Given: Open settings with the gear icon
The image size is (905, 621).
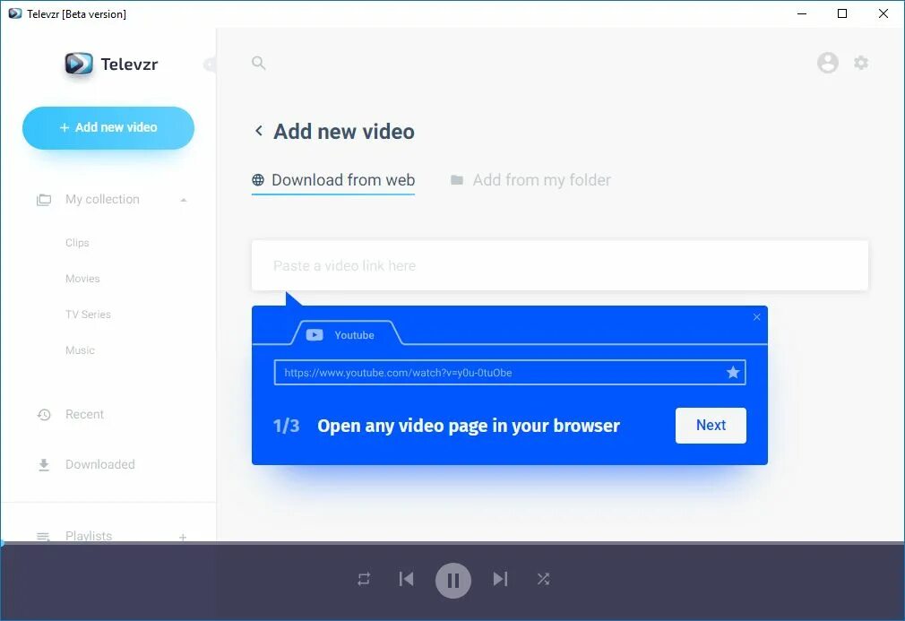Looking at the screenshot, I should pyautogui.click(x=861, y=63).
